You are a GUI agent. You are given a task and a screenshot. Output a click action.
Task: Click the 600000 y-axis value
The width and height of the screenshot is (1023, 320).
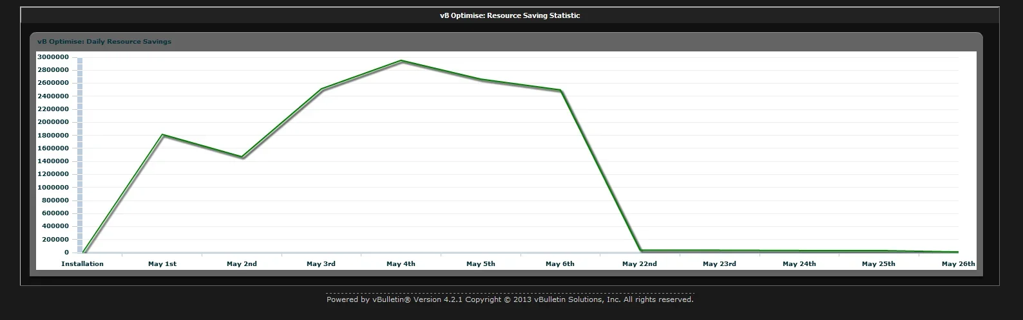point(55,213)
